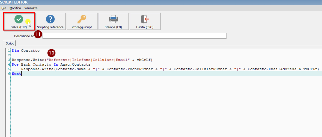
Task: Click line number 2 in the editor gutter
Action: 9,55
